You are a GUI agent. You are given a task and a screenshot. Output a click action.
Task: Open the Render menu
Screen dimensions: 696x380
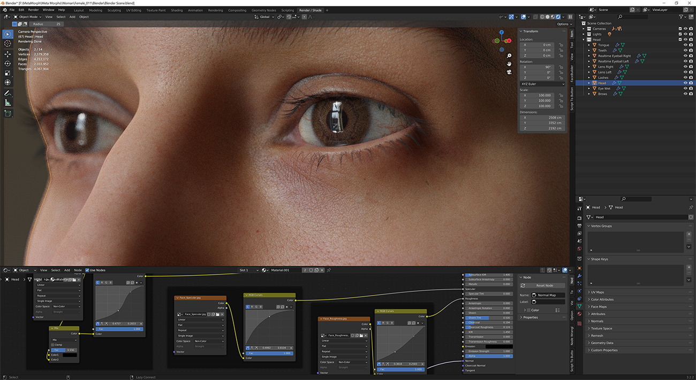33,10
